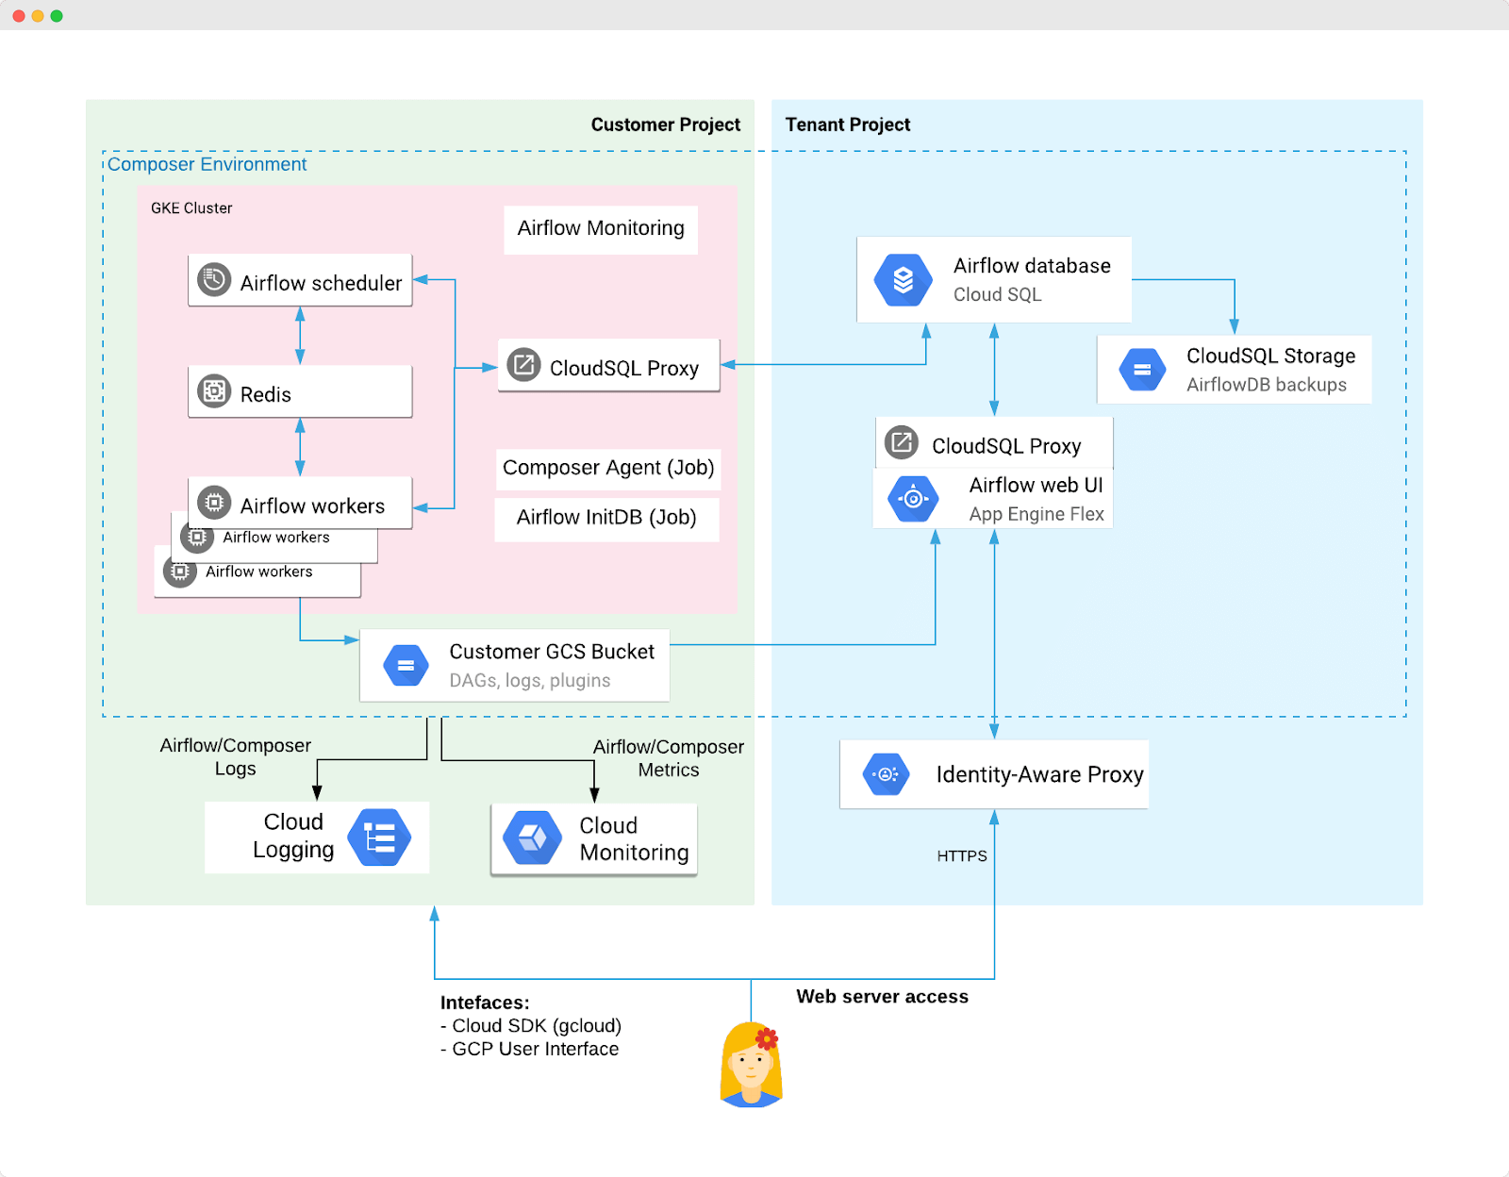Click the Redis label
The image size is (1509, 1177).
tap(265, 394)
